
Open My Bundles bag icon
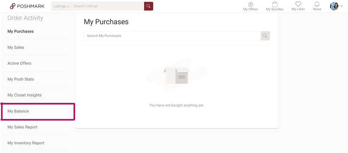point(275,4)
